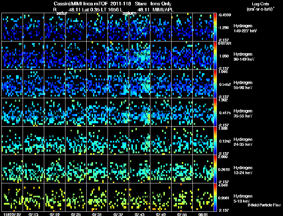Click the '07:43' time axis label
This screenshot has height=216, width=283.
pos(139,214)
